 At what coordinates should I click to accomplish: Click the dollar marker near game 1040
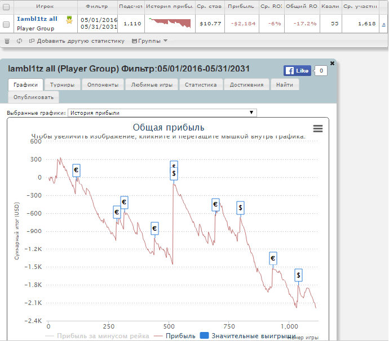(x=298, y=275)
